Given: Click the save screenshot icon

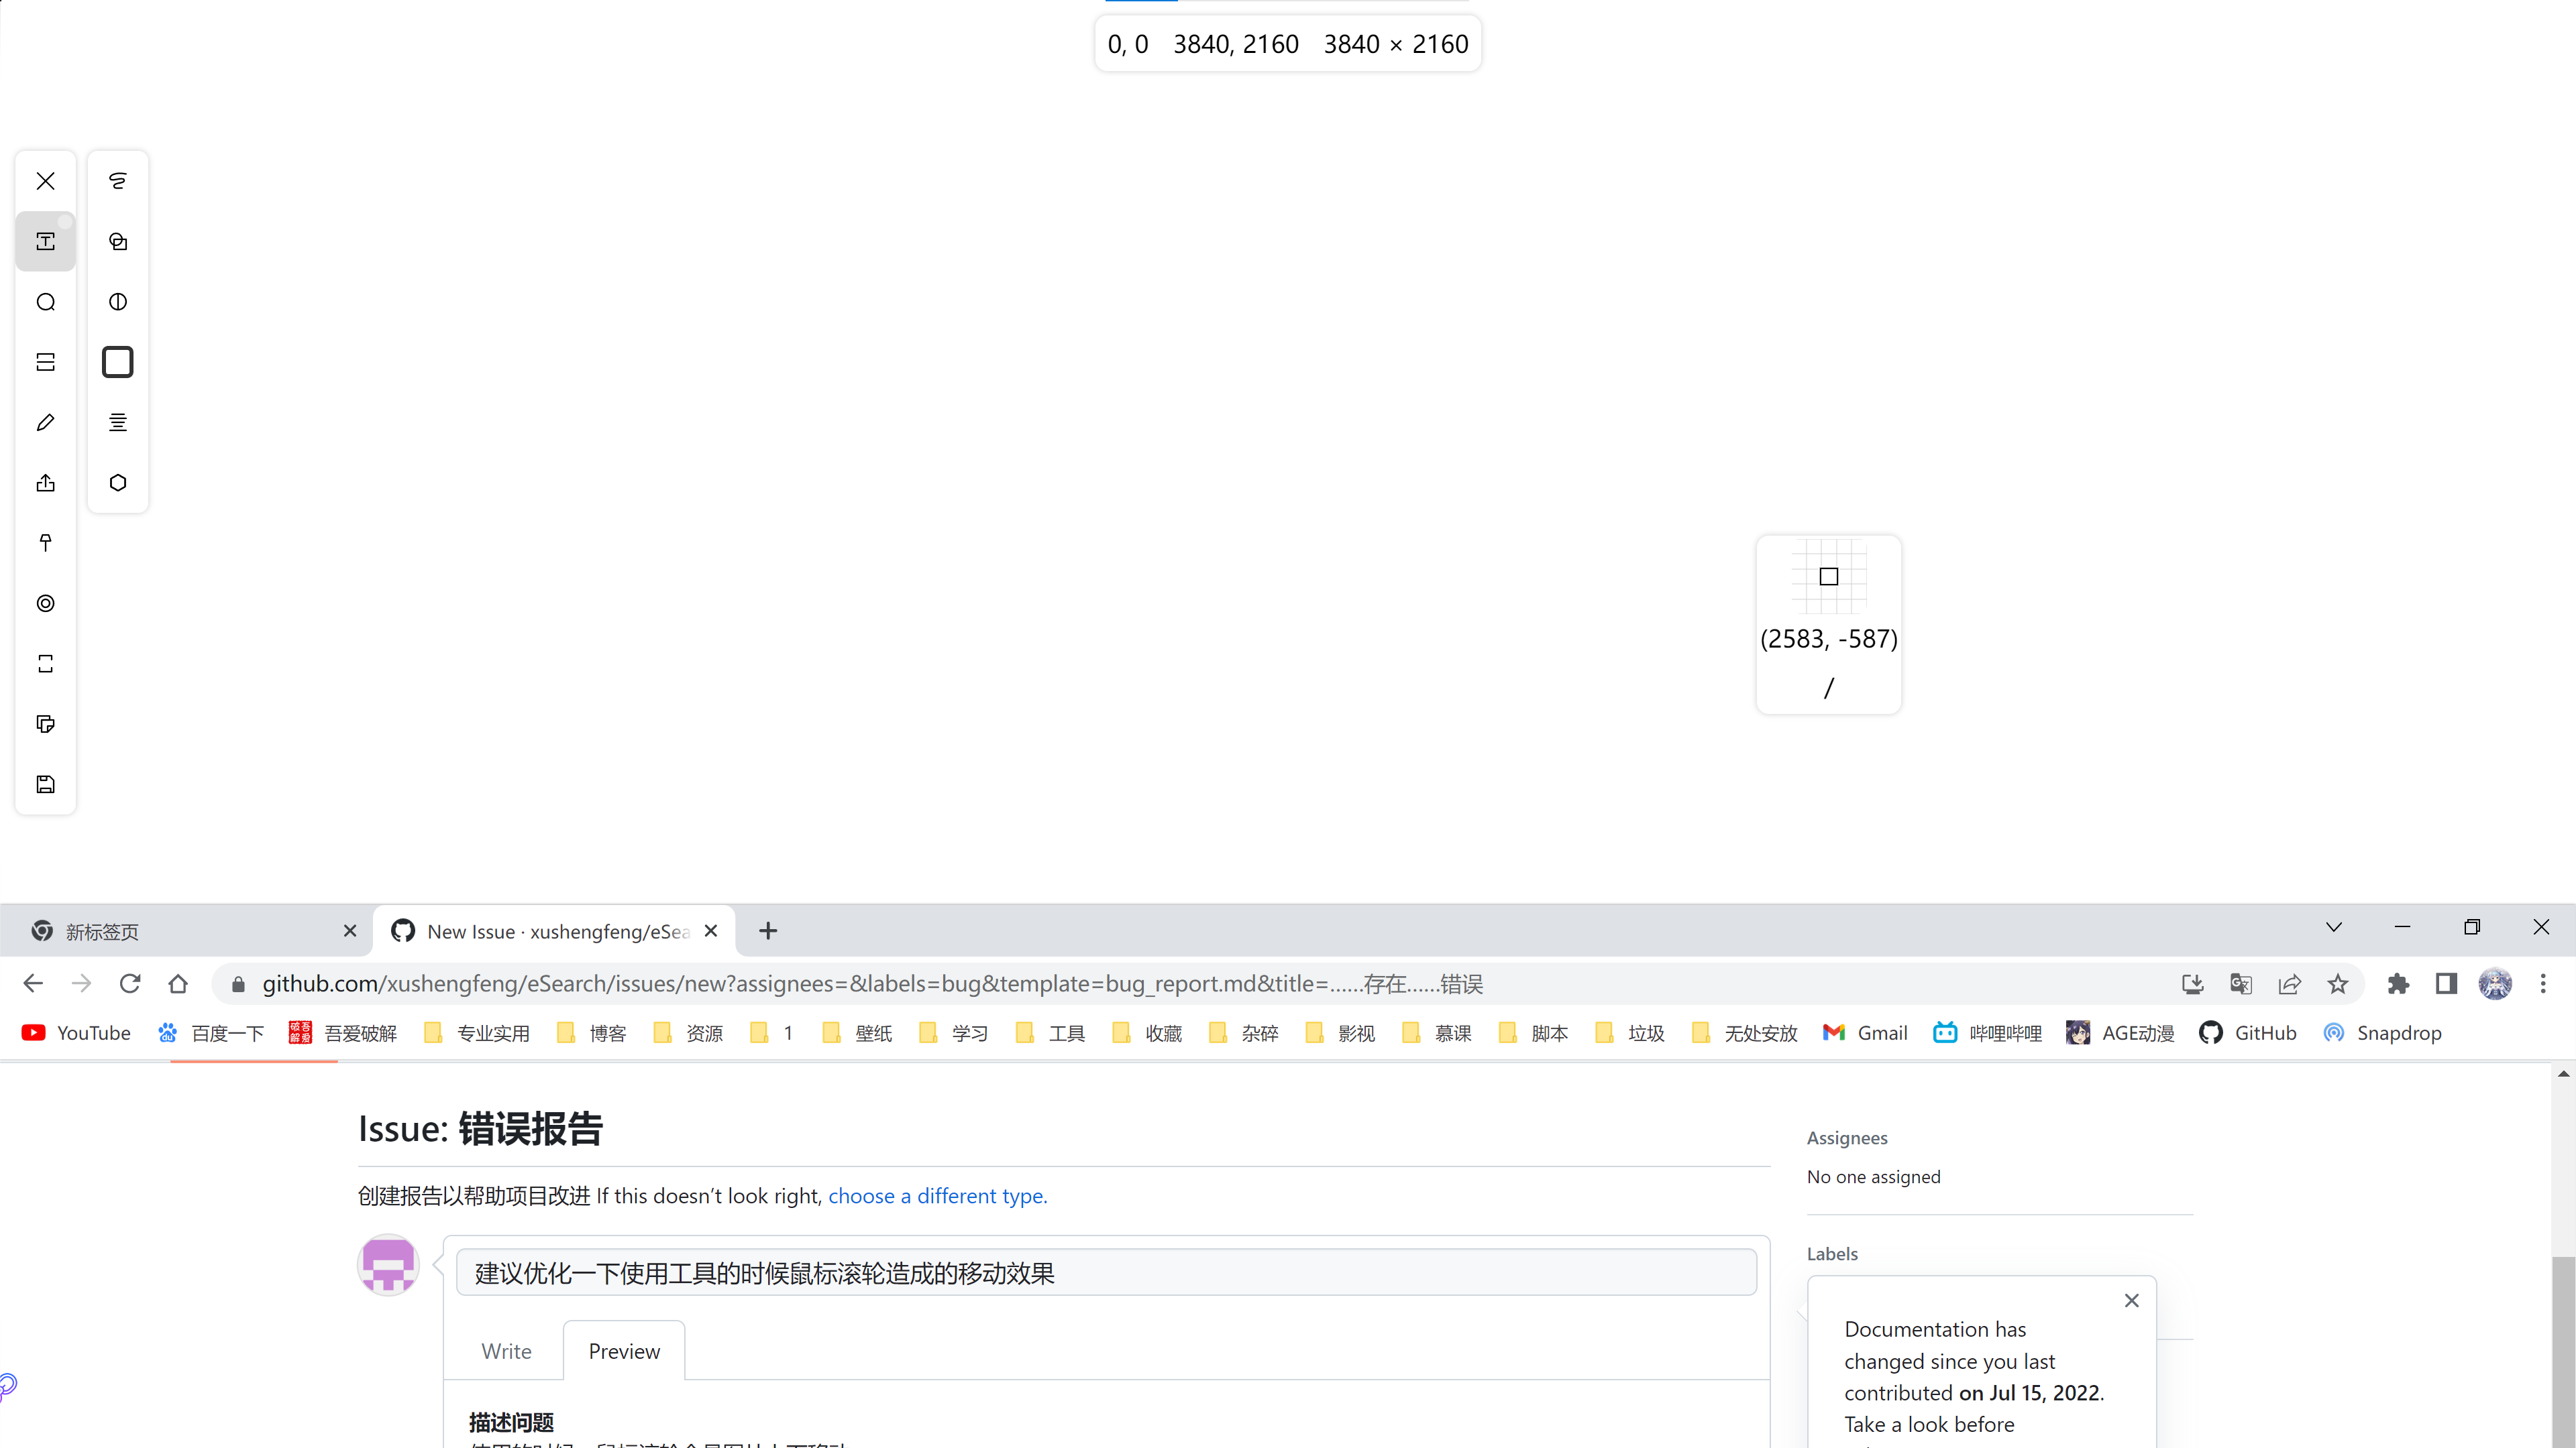Looking at the screenshot, I should coord(46,784).
